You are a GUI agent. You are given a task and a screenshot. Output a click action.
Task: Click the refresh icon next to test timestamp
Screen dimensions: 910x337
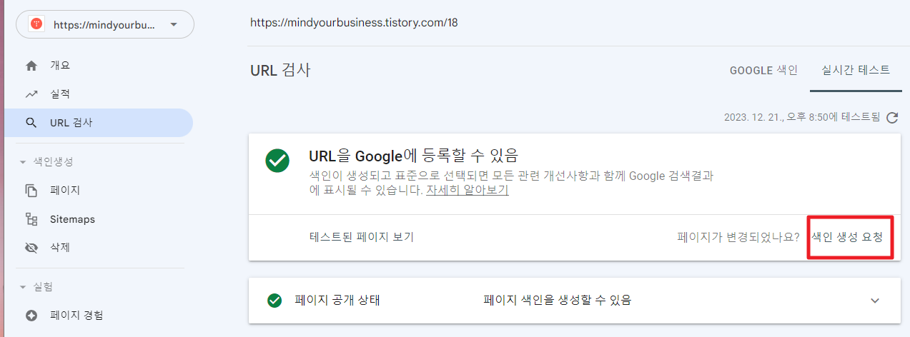(x=891, y=118)
